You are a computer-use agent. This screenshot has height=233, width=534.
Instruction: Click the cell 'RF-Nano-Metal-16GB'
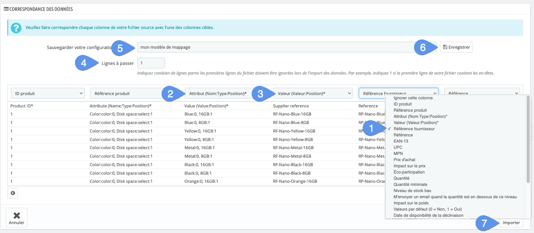pyautogui.click(x=293, y=148)
